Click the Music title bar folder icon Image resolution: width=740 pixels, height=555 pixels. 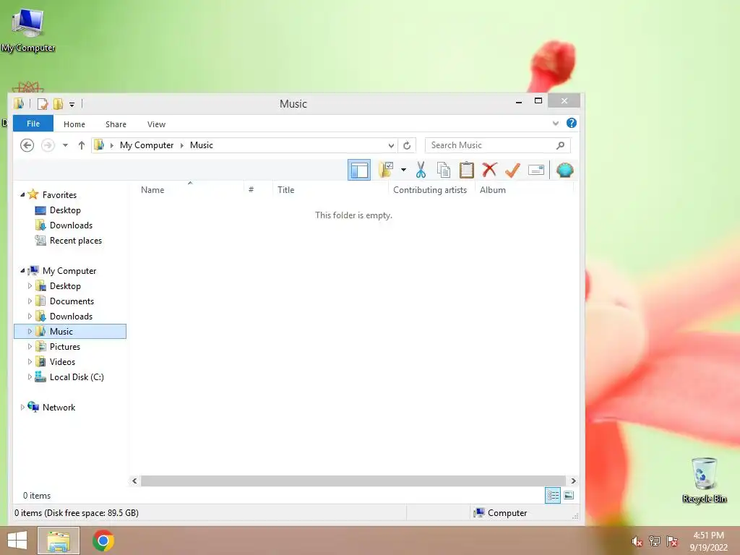19,103
